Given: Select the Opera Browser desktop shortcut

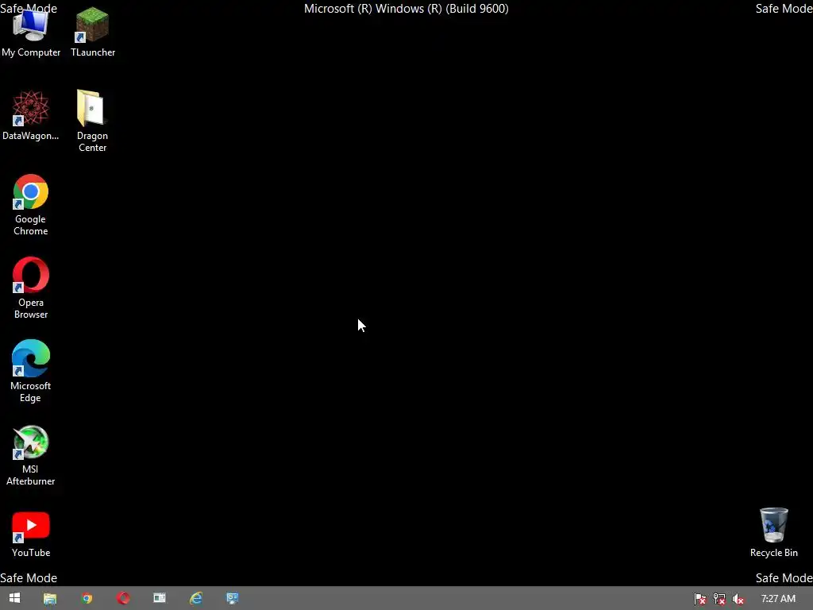Looking at the screenshot, I should (x=31, y=288).
